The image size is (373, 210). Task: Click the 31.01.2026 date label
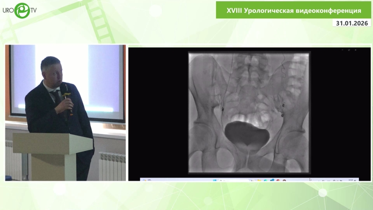coord(352,23)
